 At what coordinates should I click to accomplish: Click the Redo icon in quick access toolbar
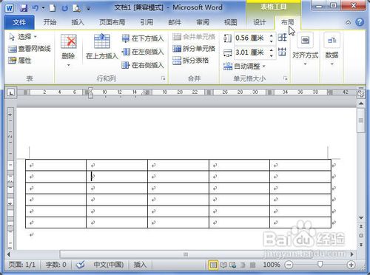click(64, 8)
